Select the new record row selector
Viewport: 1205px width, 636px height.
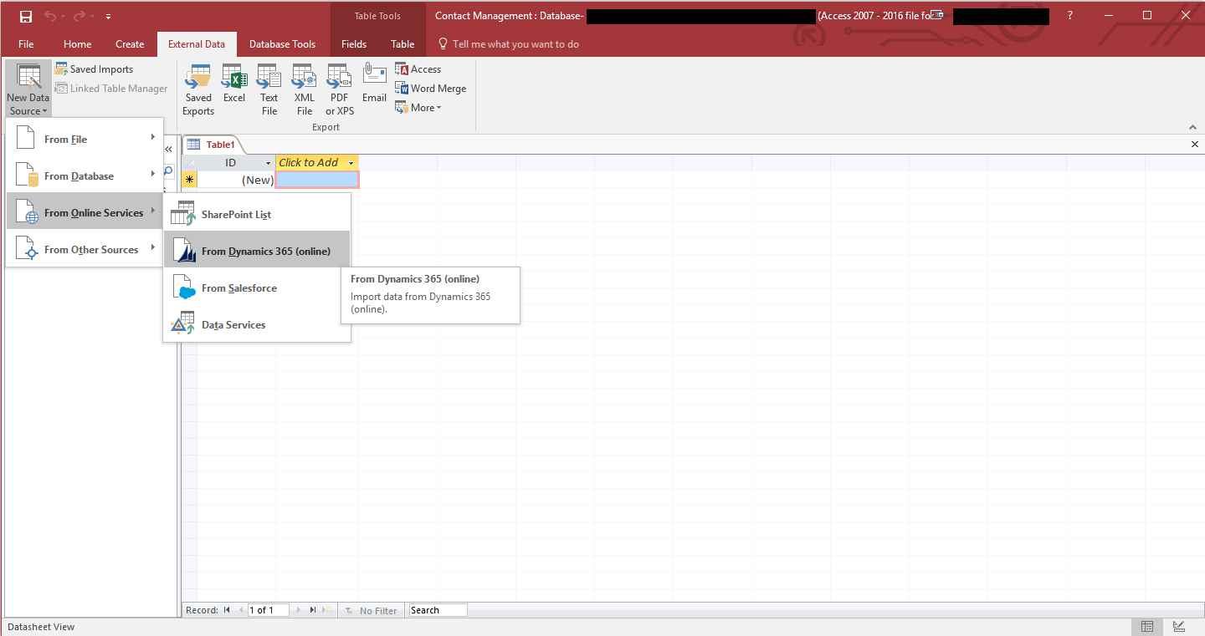[189, 180]
